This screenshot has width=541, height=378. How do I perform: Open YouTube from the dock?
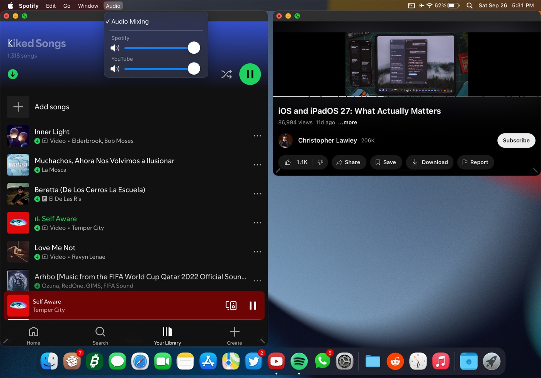coord(276,361)
